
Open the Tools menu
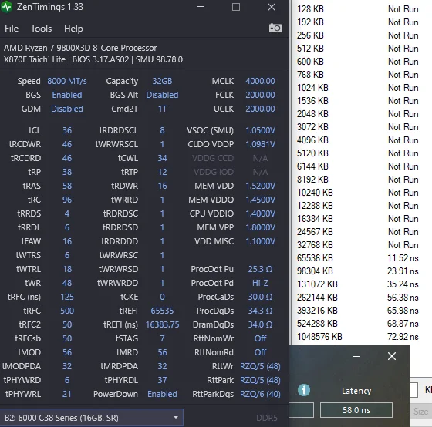click(42, 29)
